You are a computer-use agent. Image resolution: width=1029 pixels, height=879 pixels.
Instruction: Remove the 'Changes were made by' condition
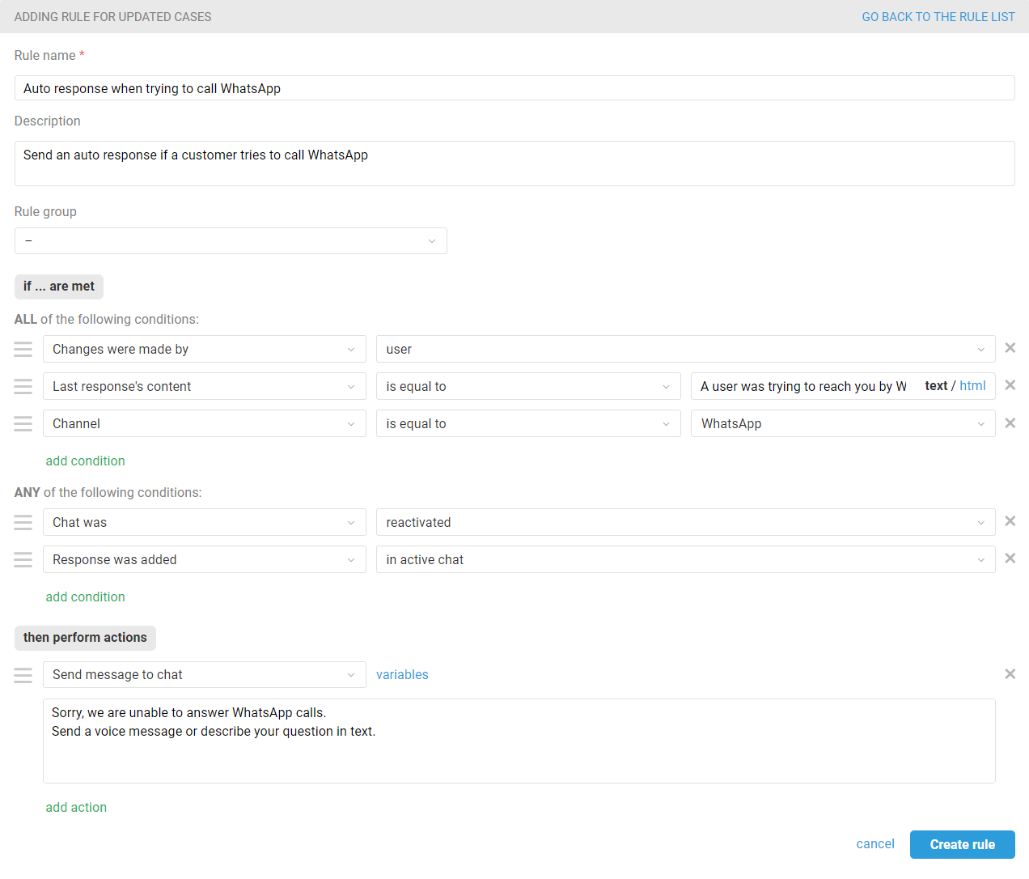tap(1010, 348)
